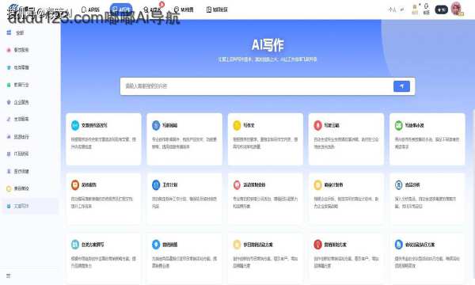Click the dark pill badge beside avatar
The image size is (475, 285).
pos(441,9)
